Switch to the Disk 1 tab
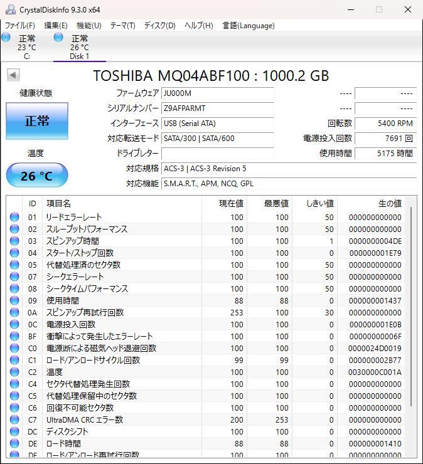This screenshot has height=464, width=423. click(x=79, y=47)
